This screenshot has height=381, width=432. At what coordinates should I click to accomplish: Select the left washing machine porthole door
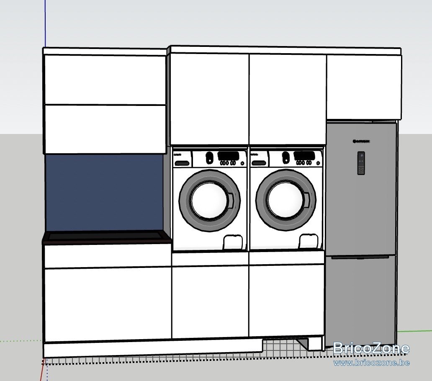[x=210, y=201]
